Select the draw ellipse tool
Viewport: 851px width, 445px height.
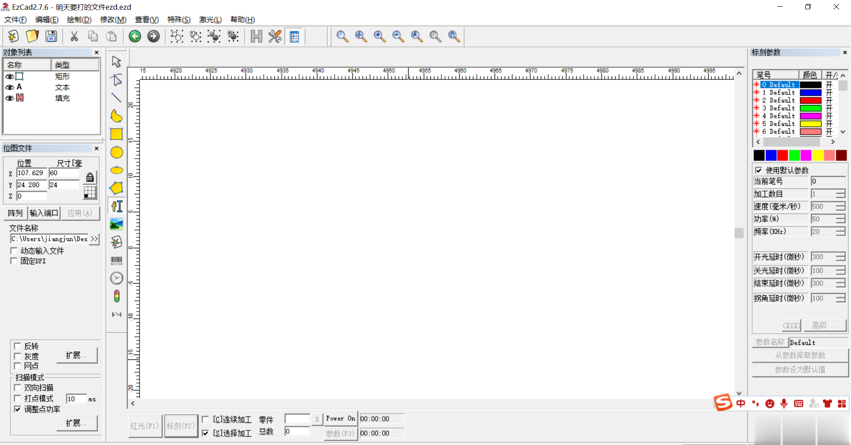(117, 170)
